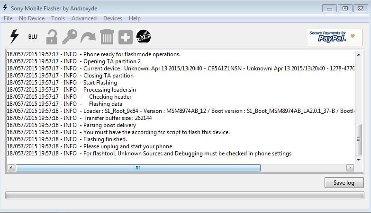
Task: Click the 'Please unplug and start your phone' line
Action: (90, 146)
